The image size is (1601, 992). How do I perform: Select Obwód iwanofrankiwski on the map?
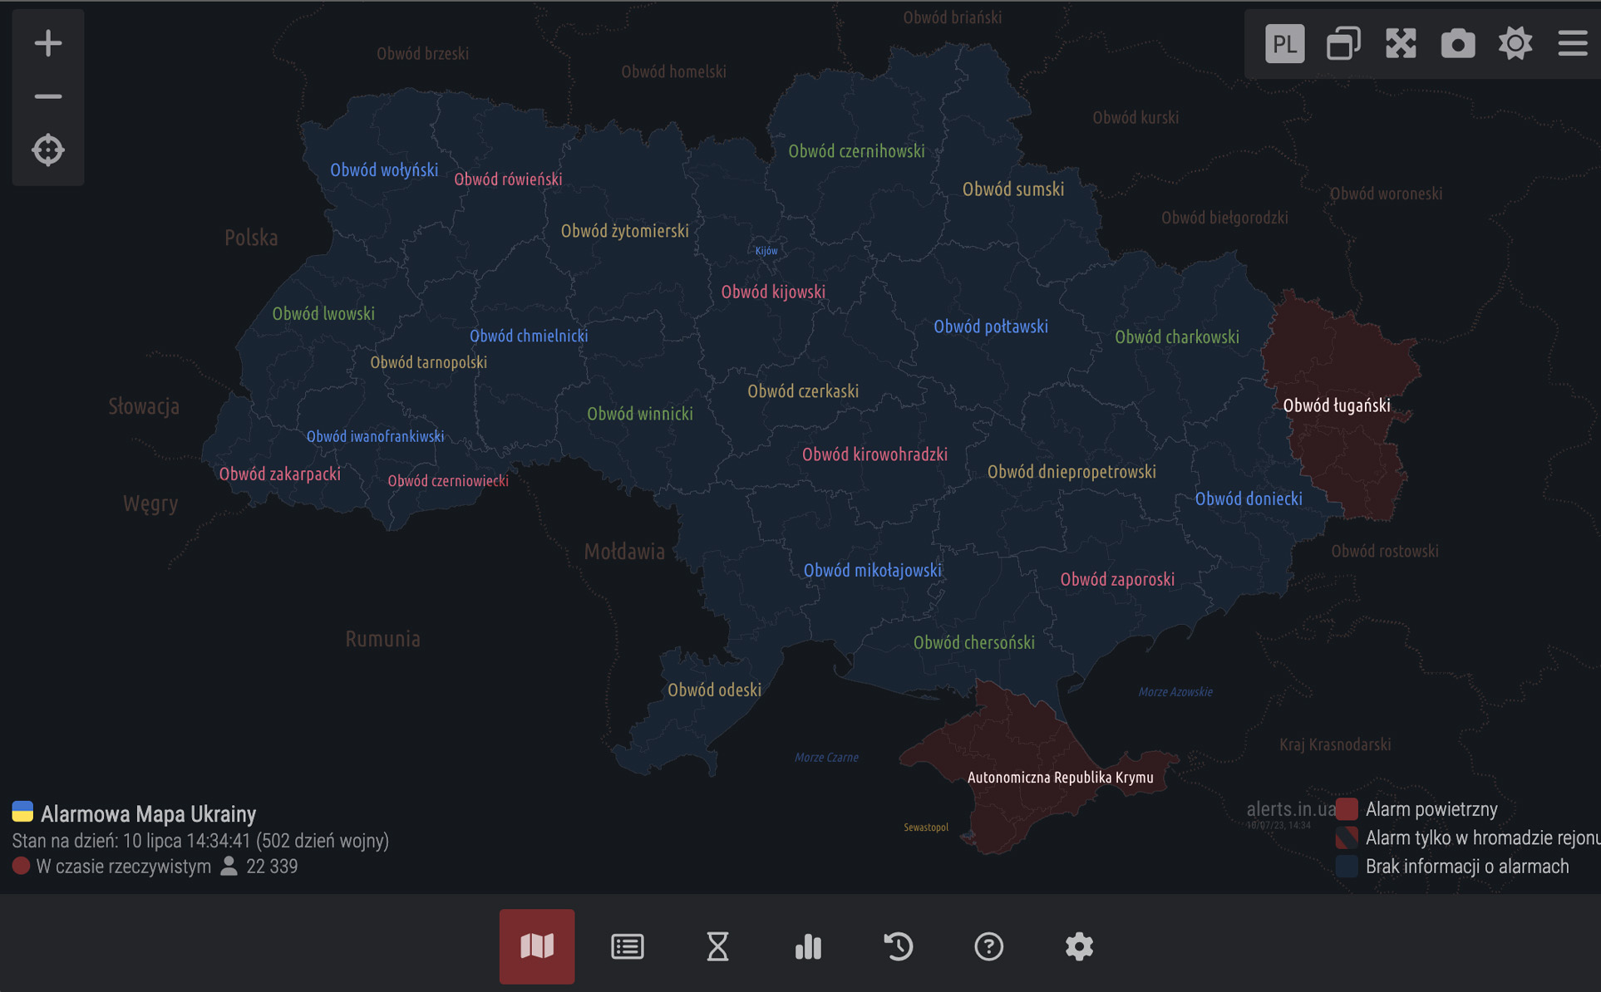pos(375,436)
